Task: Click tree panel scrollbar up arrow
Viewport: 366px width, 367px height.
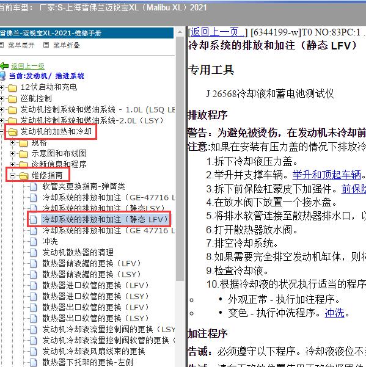Action: 180,32
